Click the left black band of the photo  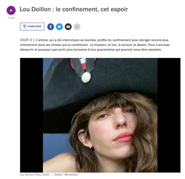(x=32, y=115)
